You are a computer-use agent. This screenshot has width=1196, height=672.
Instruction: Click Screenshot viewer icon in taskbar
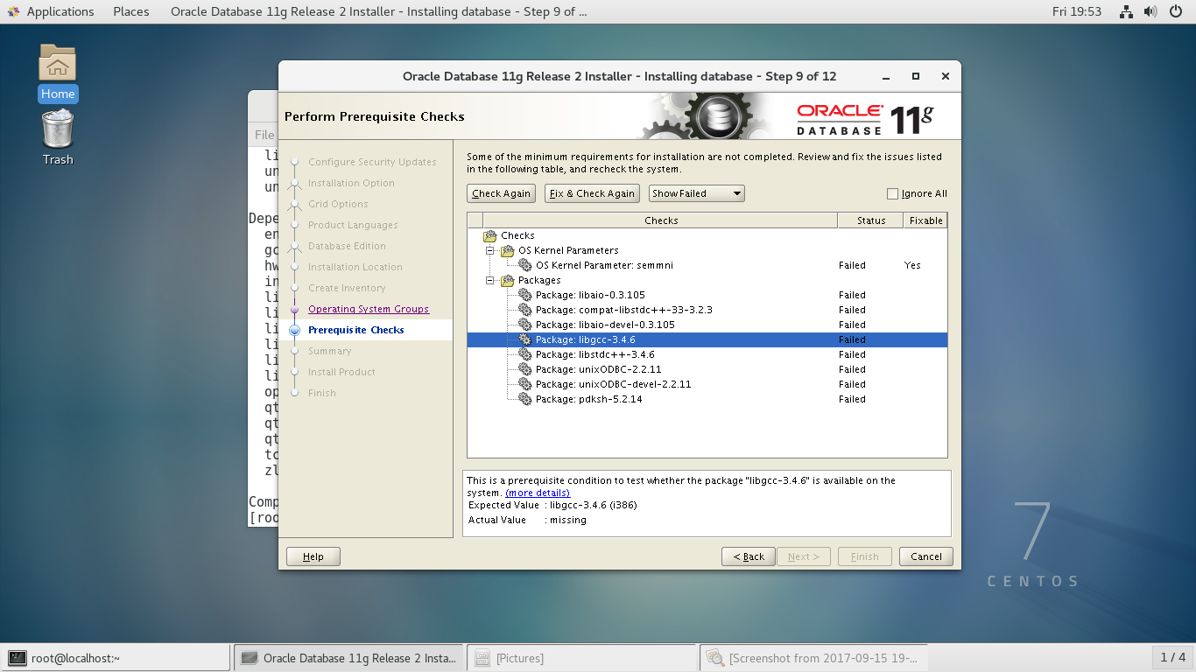[x=715, y=658]
